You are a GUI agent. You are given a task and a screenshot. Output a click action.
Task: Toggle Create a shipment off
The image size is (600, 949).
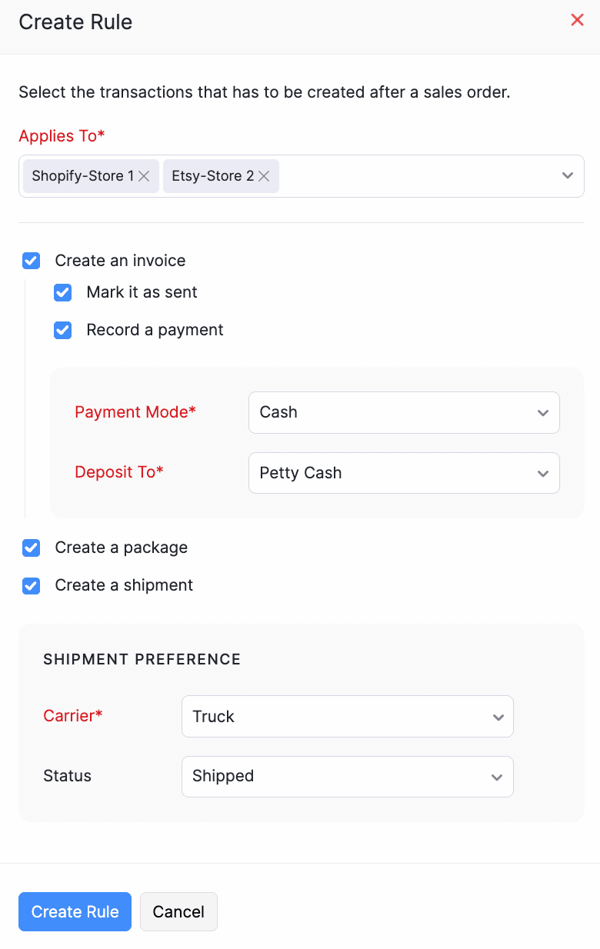pyautogui.click(x=31, y=585)
